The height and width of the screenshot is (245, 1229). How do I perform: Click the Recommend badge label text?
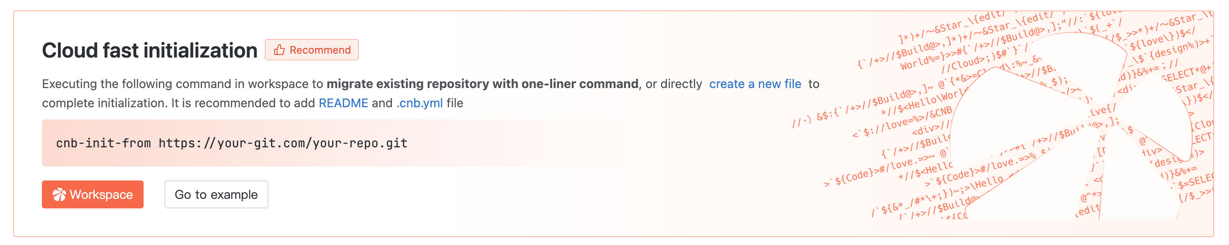319,50
